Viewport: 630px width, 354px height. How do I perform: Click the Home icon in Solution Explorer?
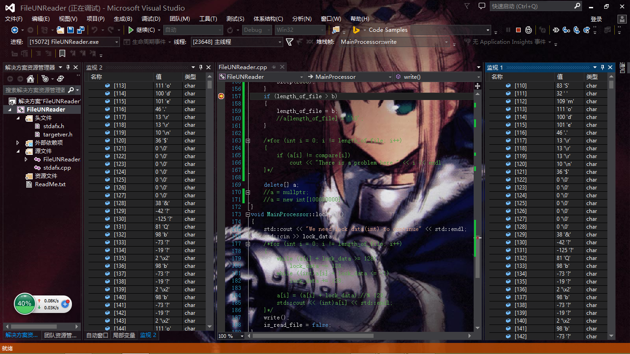pos(30,79)
